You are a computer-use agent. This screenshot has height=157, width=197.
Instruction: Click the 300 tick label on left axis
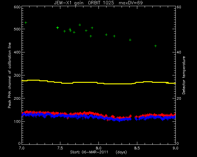click(17, 75)
